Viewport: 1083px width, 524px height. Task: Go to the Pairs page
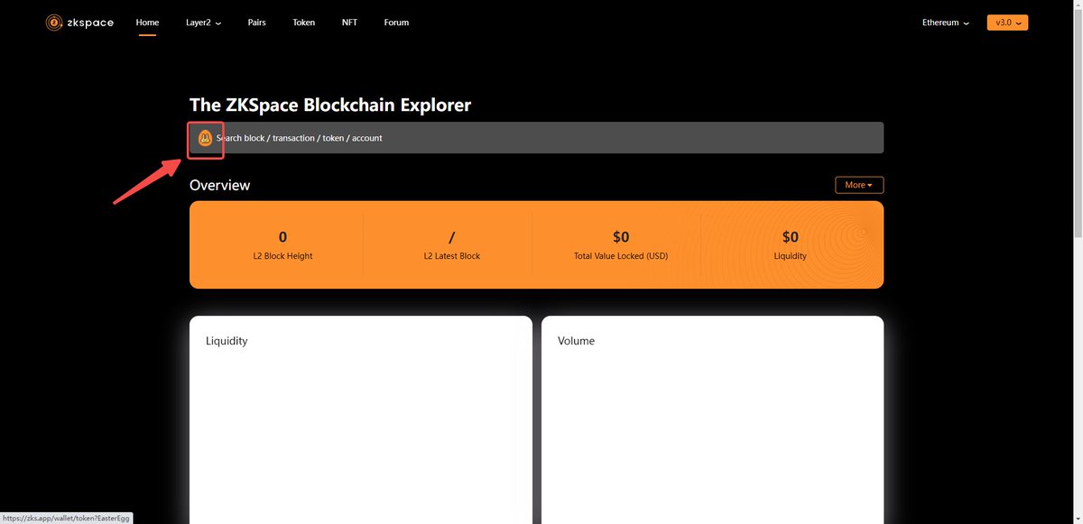(257, 23)
